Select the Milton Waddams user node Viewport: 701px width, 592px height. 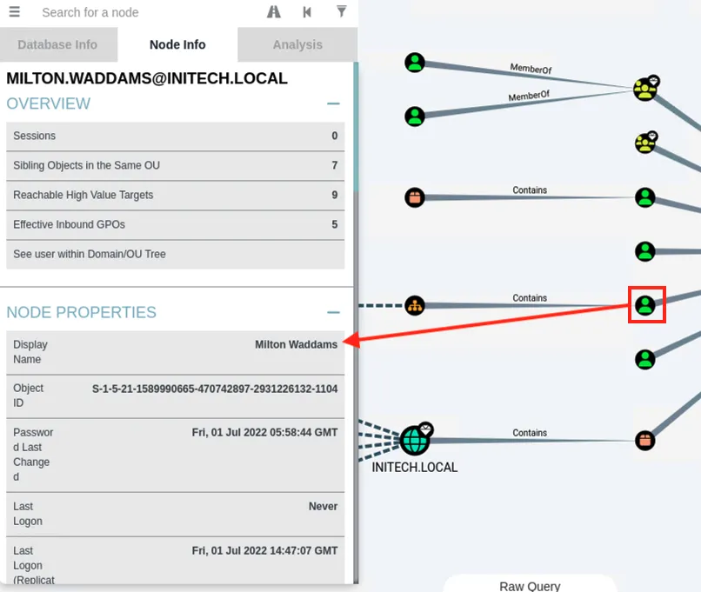645,306
